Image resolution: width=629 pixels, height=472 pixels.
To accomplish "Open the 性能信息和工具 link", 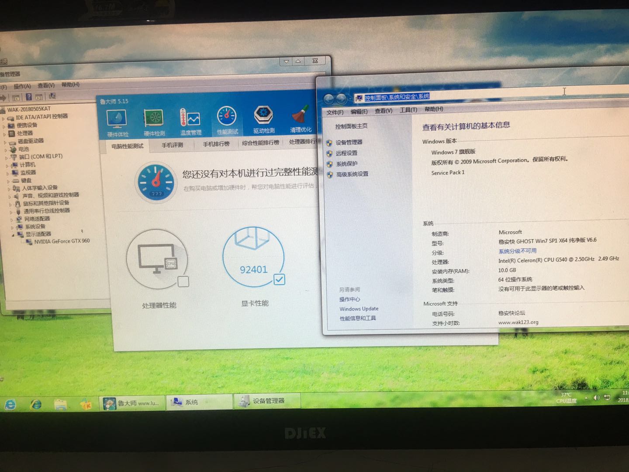I will (x=358, y=318).
